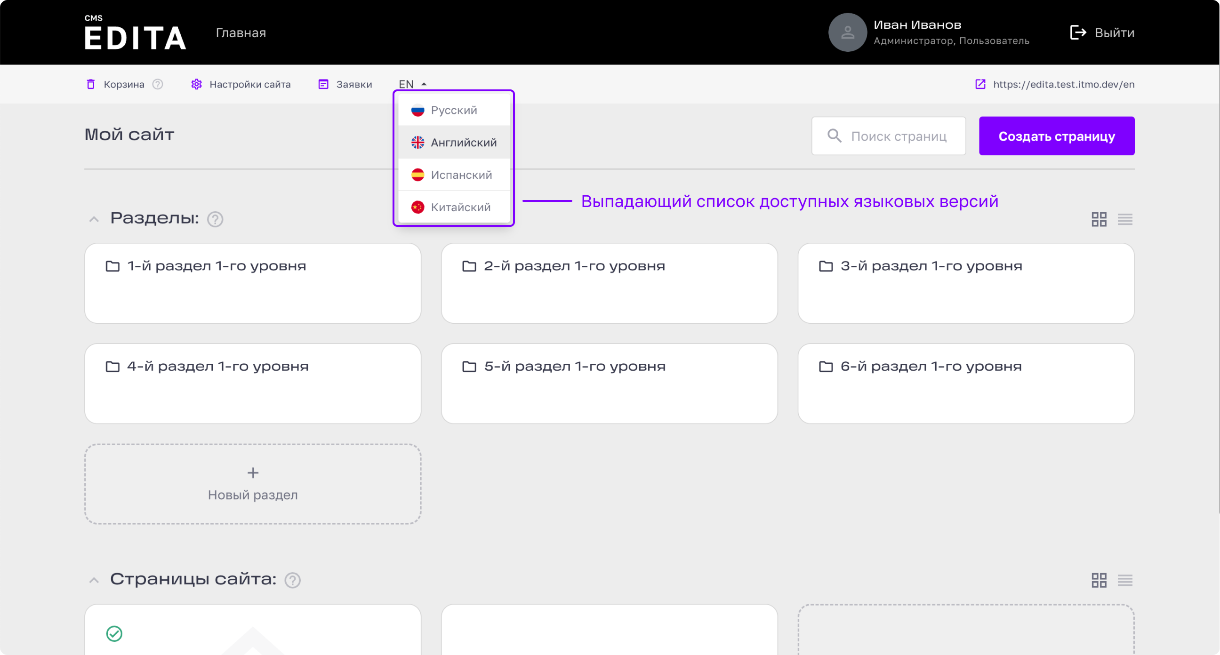Viewport: 1220px width, 655px height.
Task: Click help icon next to Разделы
Action: click(x=215, y=219)
